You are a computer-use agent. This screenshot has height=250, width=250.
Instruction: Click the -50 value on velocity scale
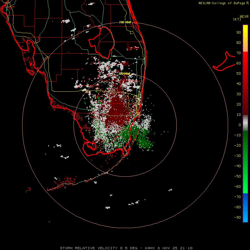point(237,176)
